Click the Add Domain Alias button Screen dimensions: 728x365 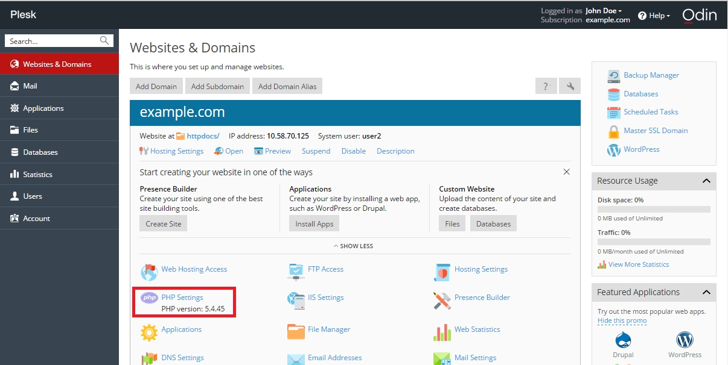tap(287, 86)
